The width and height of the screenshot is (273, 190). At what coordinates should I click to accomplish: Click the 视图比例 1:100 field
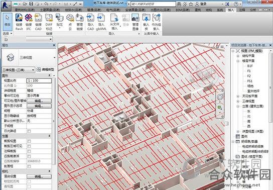coord(39,80)
